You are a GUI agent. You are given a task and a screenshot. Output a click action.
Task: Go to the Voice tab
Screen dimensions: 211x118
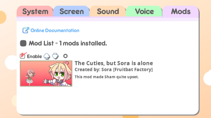point(144,11)
